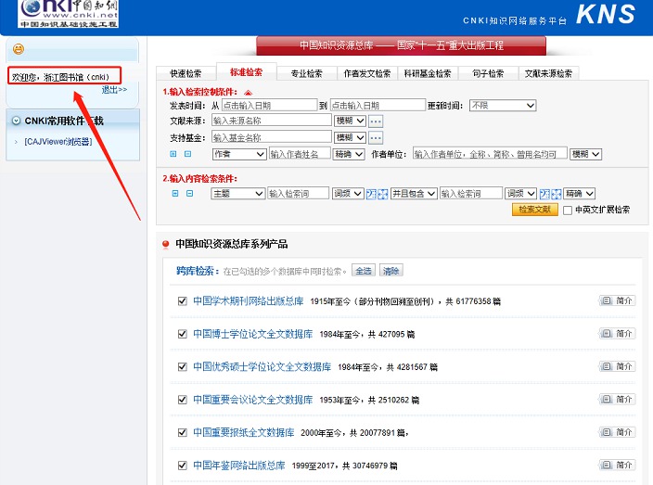Remove an author row with the minus icon
The height and width of the screenshot is (485, 653).
(187, 154)
